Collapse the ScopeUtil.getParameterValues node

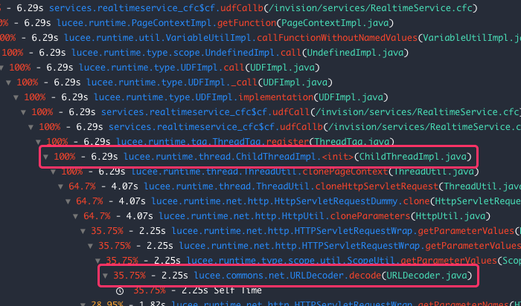[98, 261]
